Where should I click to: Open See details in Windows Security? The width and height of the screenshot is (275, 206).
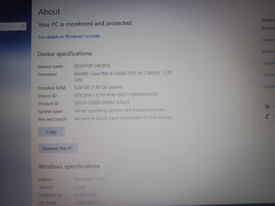tap(69, 36)
